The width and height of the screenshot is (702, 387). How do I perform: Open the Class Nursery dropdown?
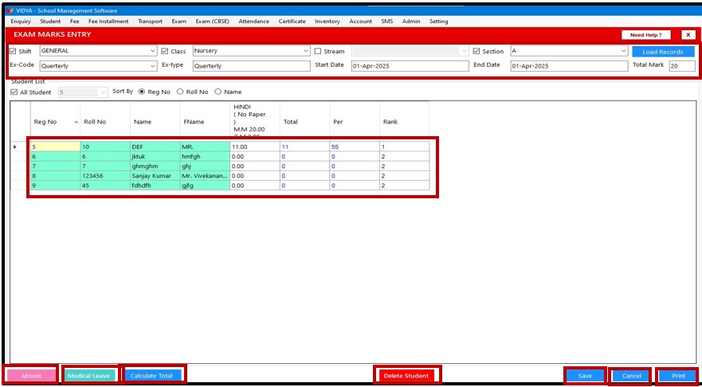[x=306, y=51]
